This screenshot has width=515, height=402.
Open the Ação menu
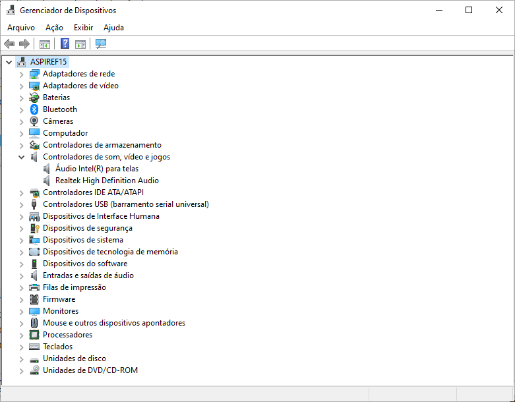tap(54, 28)
